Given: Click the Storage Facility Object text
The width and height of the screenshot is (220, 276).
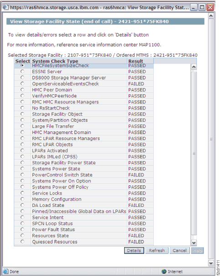Looking at the screenshot, I should coord(57,114).
